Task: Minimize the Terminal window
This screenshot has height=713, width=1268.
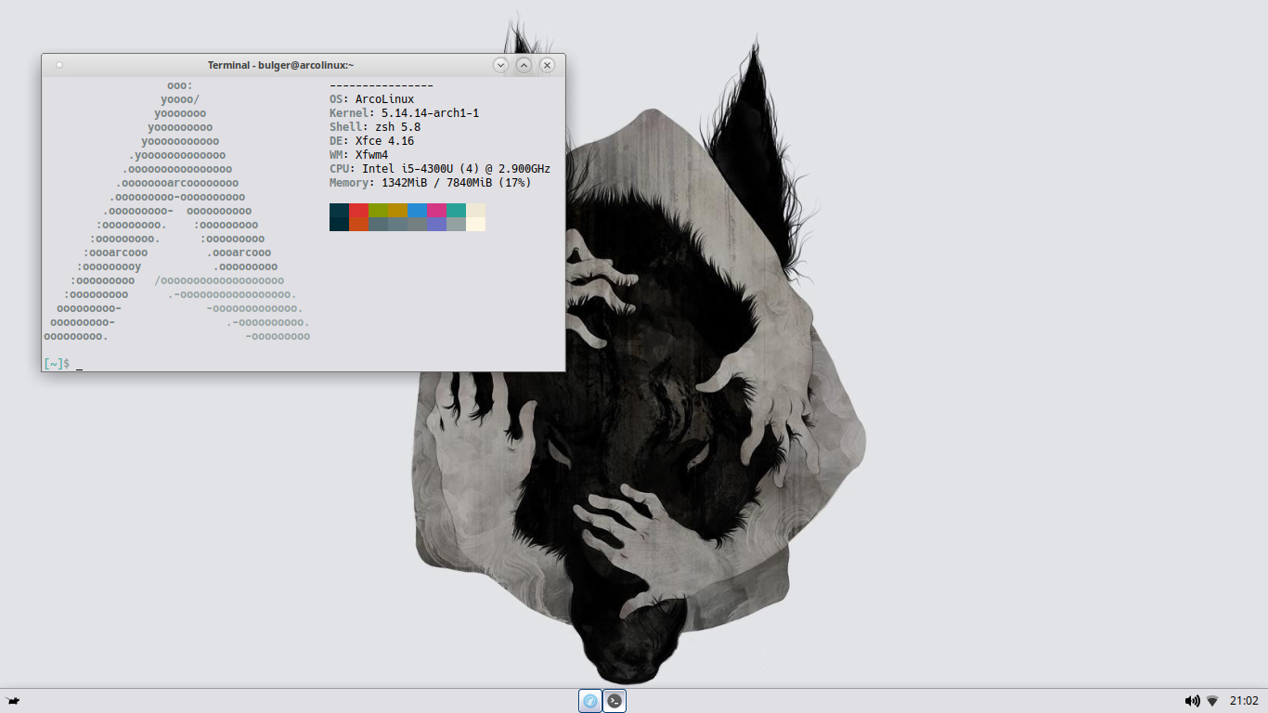Action: (501, 65)
